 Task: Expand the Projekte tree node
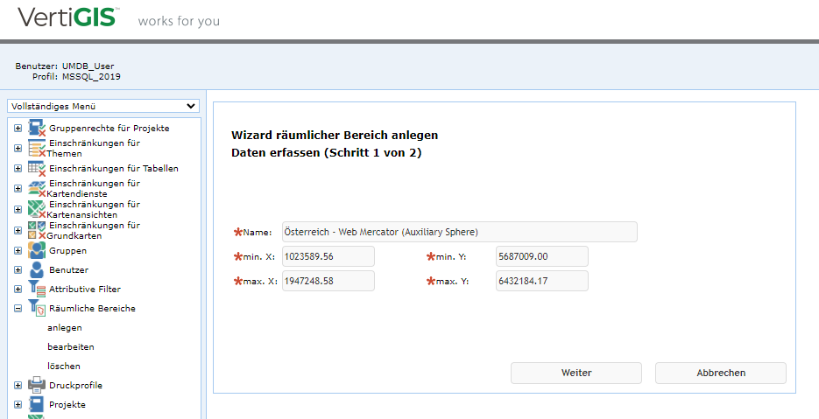click(18, 404)
